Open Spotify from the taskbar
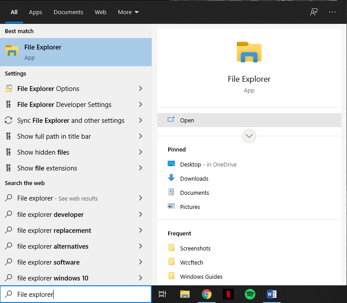Image resolution: width=347 pixels, height=303 pixels. click(250, 294)
